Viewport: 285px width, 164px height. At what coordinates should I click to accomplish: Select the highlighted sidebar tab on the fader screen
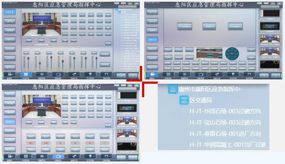point(10,12)
